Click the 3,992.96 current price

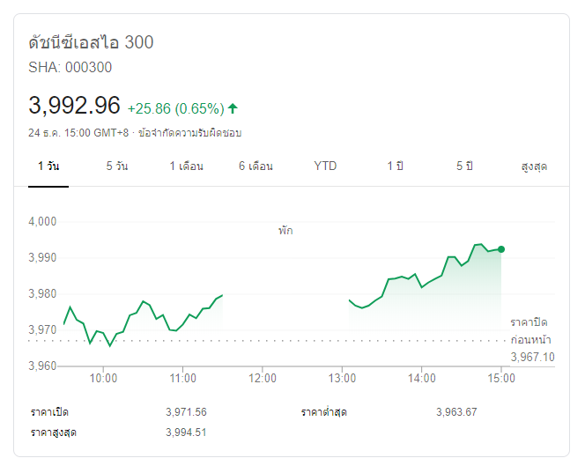click(x=74, y=106)
